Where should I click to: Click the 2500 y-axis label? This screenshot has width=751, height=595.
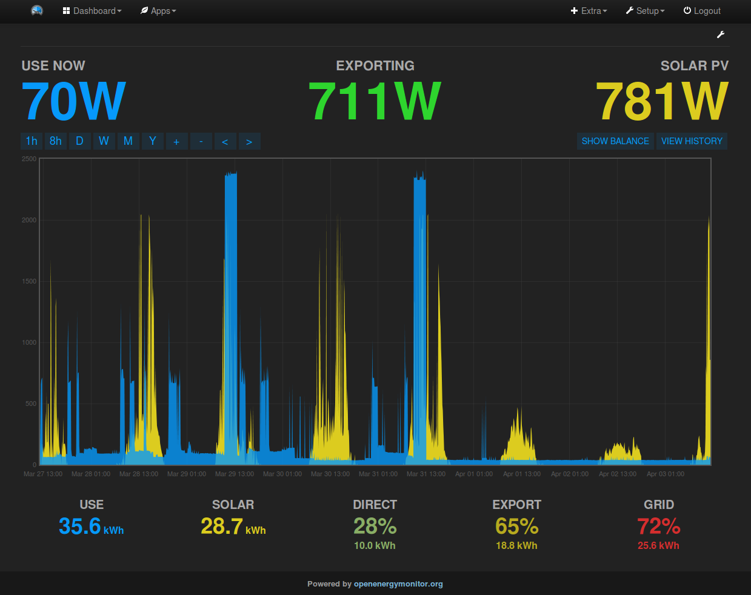click(29, 159)
